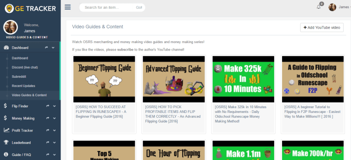Open the James user dropdown
Screen dimensions: 351x160
pos(344,7)
